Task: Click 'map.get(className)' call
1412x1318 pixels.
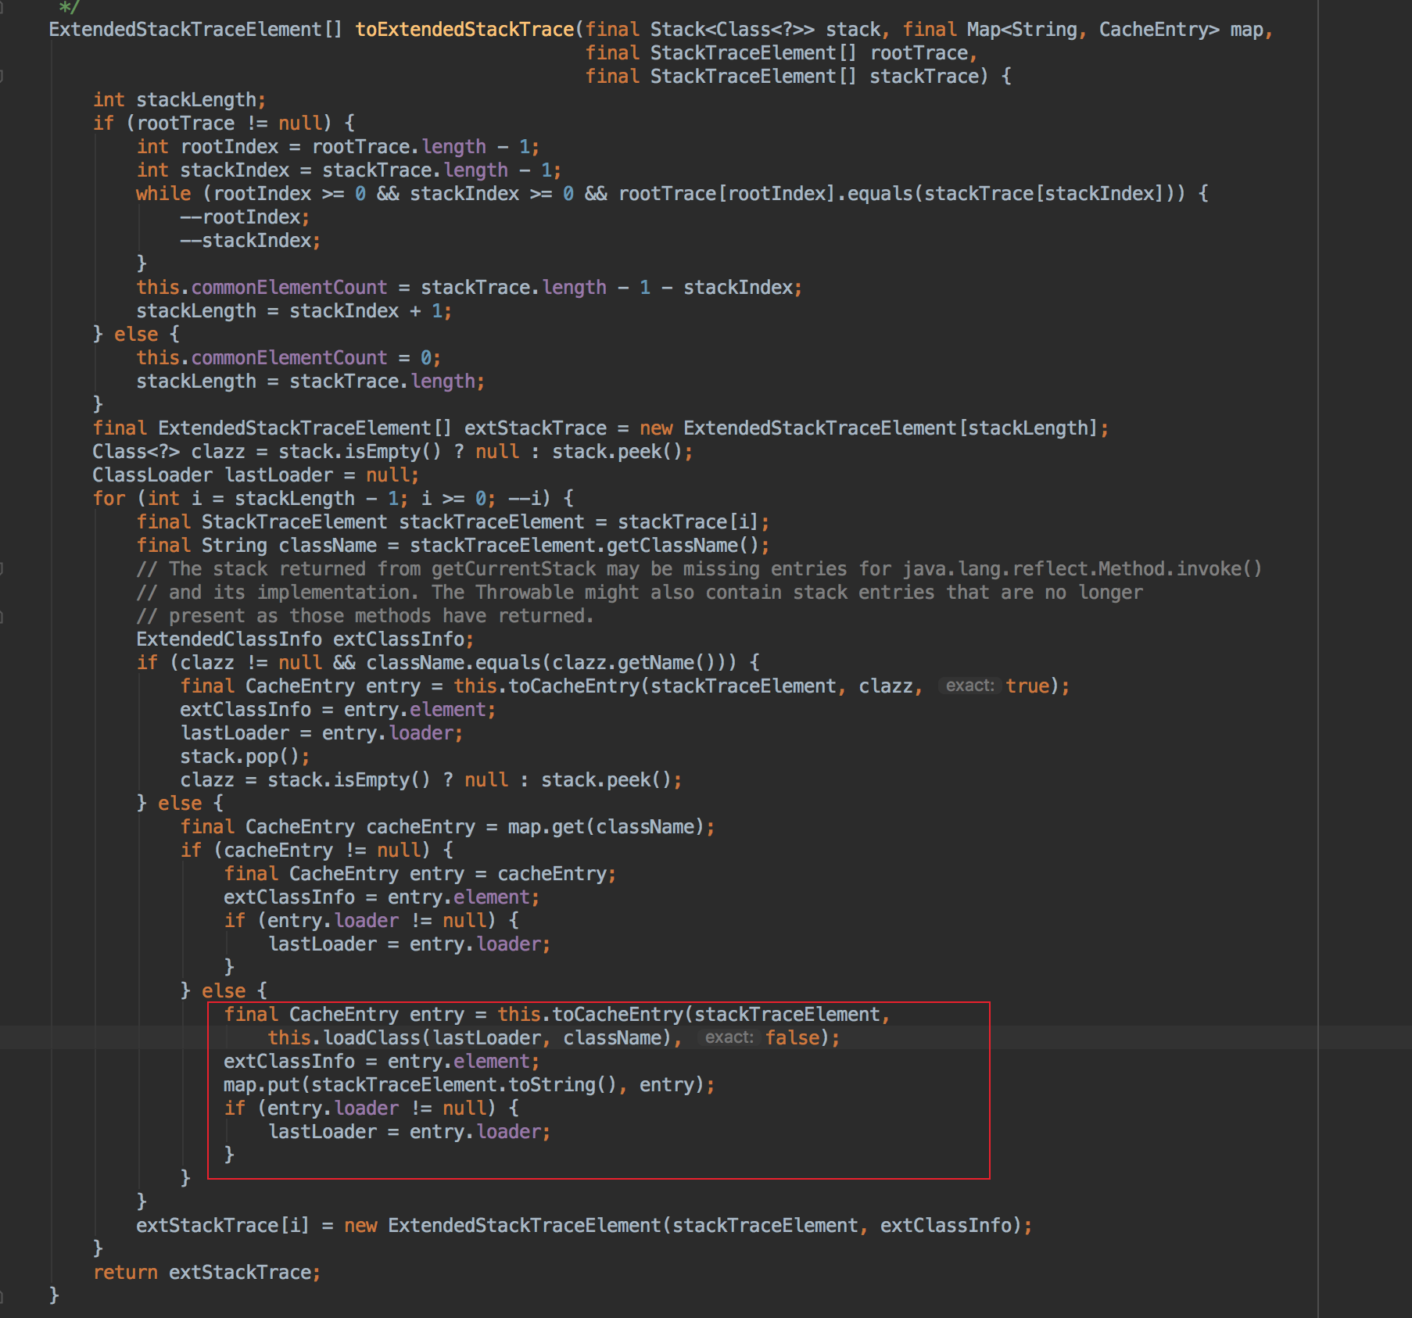Action: 606,827
